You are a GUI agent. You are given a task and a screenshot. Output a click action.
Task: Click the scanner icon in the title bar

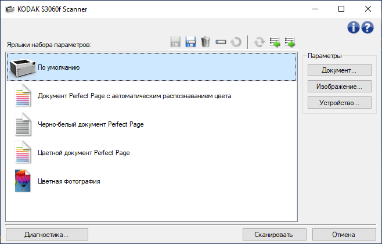pyautogui.click(x=10, y=9)
